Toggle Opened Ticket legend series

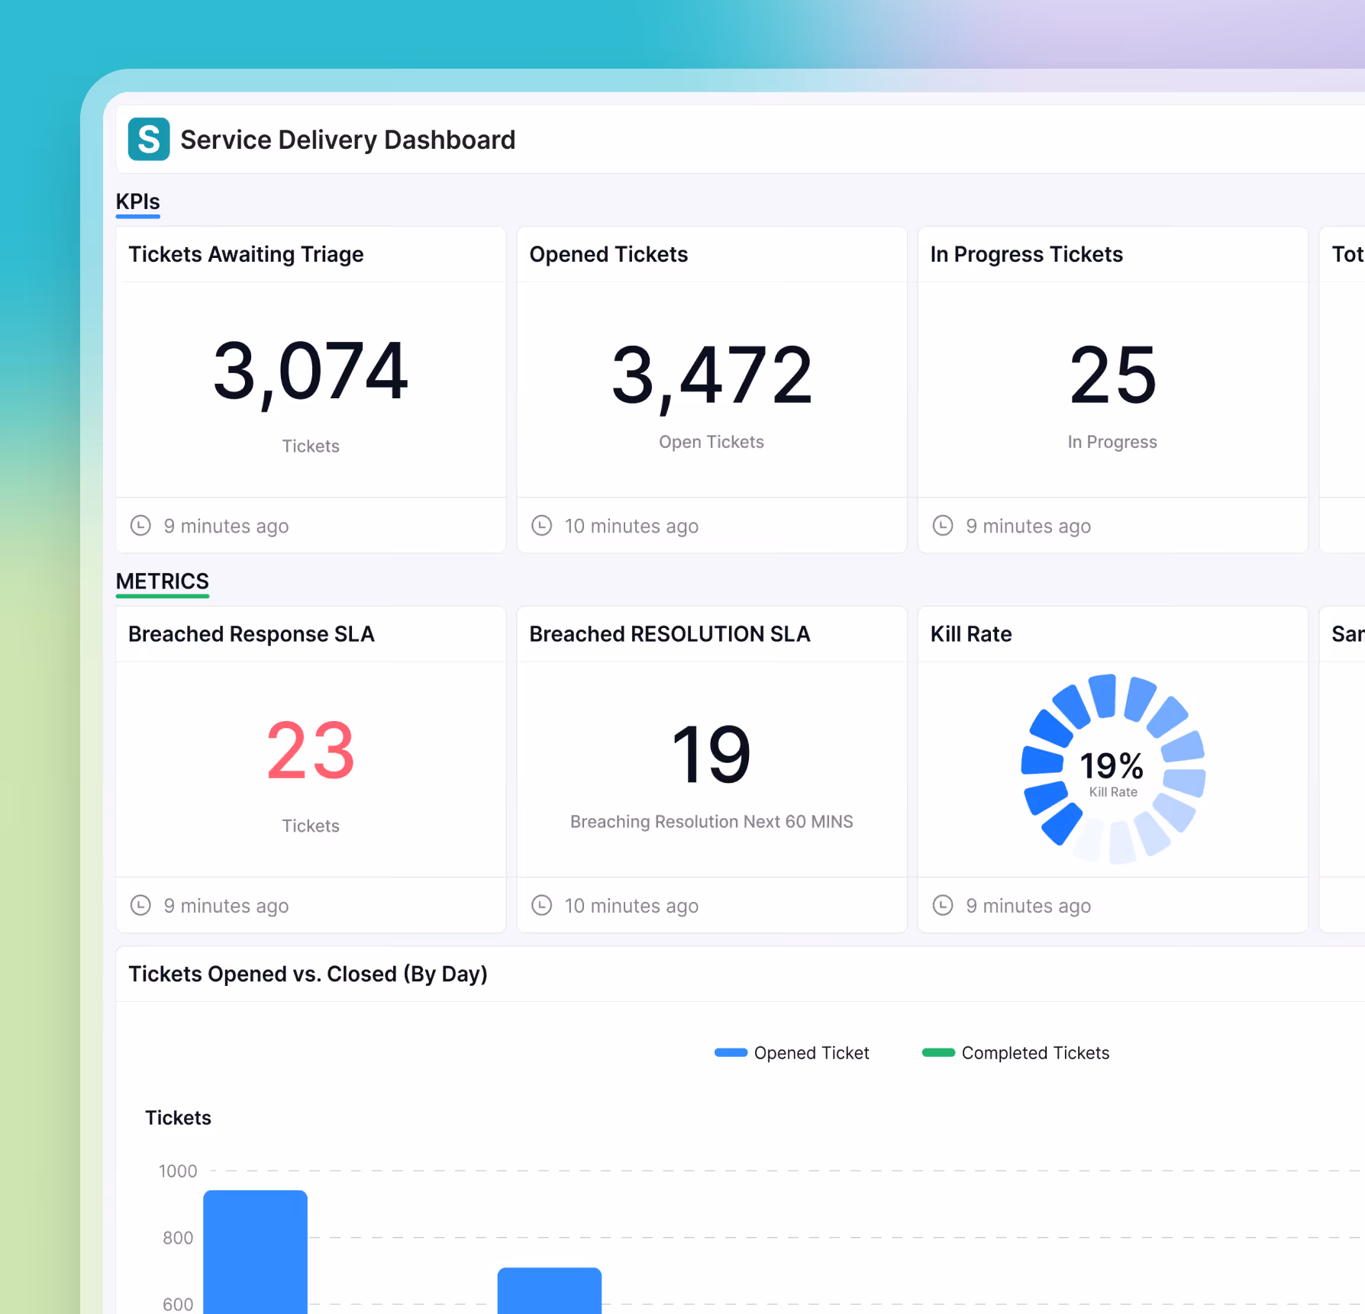coord(792,1053)
